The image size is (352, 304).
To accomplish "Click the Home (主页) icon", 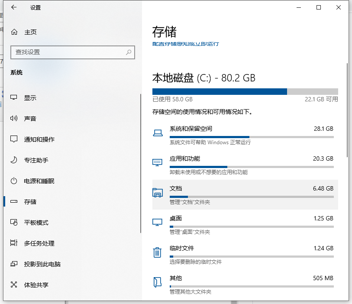I will (14, 32).
